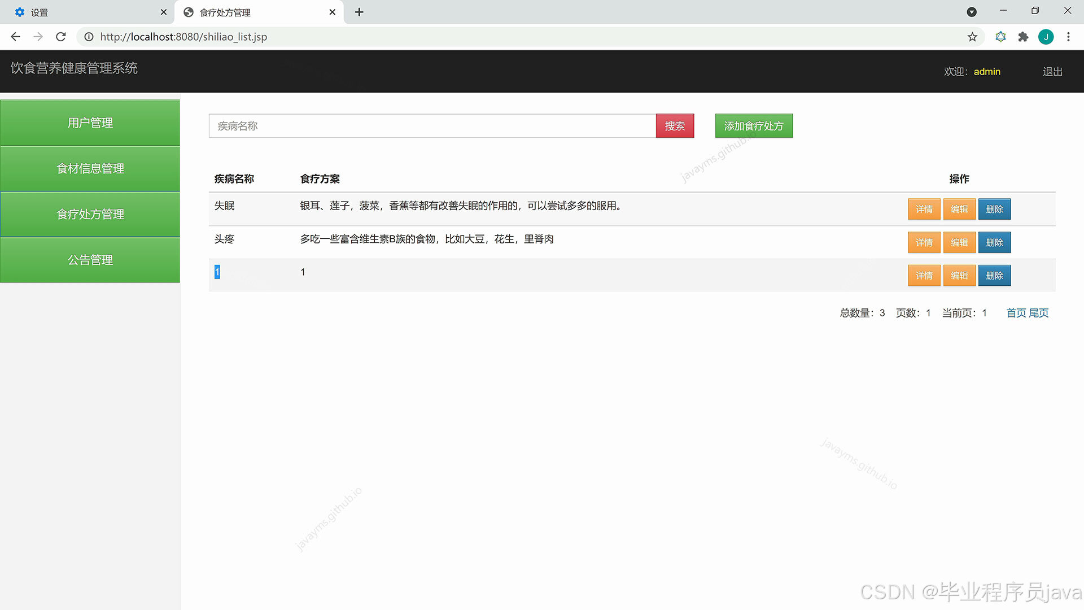Click the browser forward arrow
This screenshot has height=610, width=1084.
coord(38,37)
